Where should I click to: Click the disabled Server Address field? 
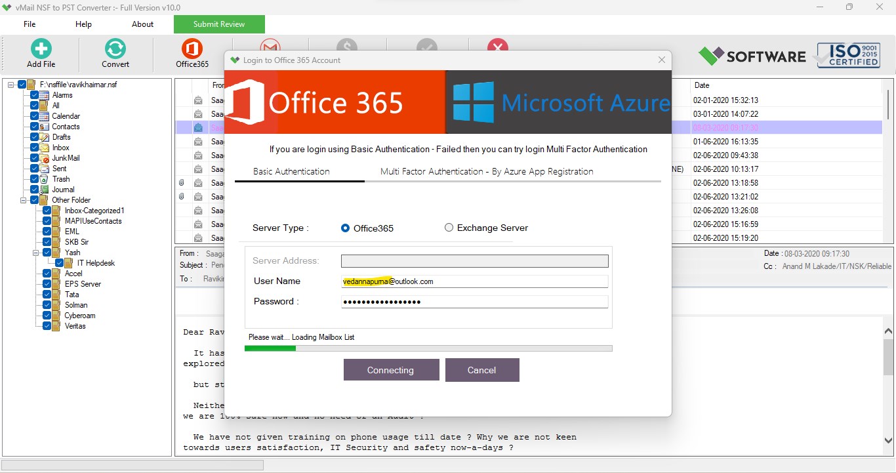point(474,261)
